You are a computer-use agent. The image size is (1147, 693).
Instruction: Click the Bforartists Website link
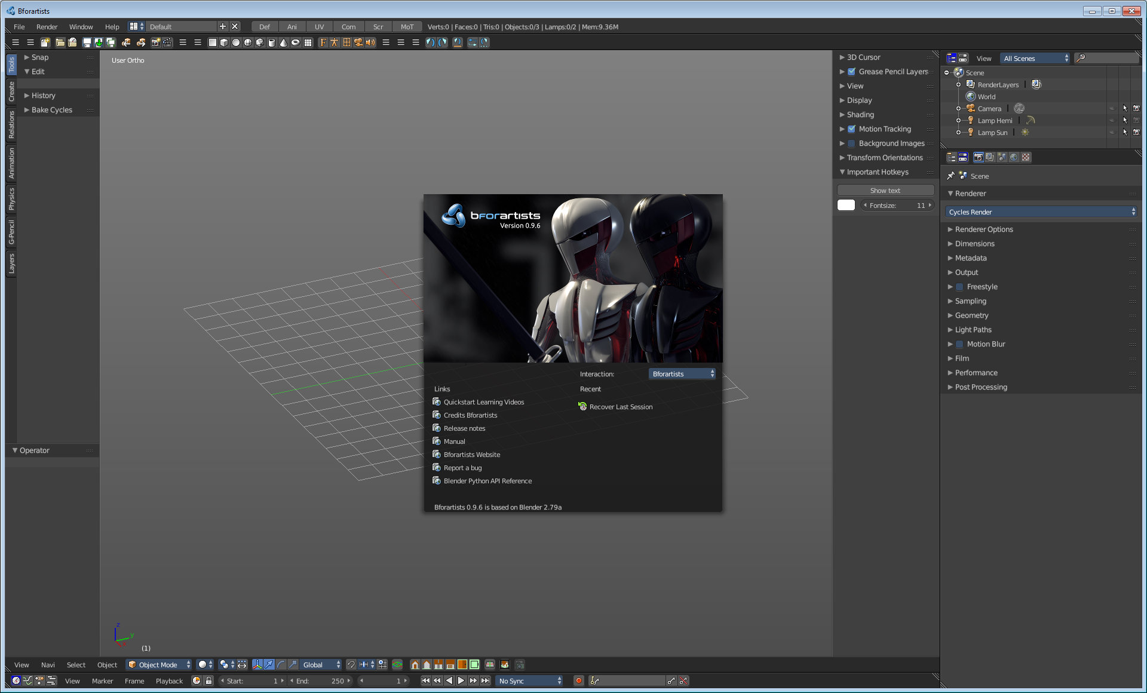(472, 454)
